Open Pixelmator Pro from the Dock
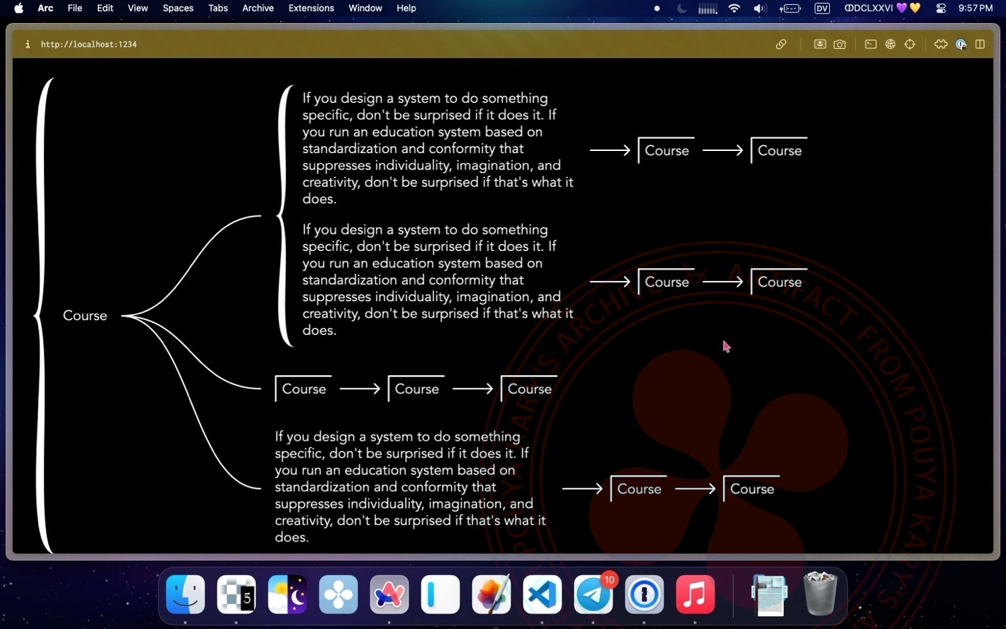The width and height of the screenshot is (1006, 629). [492, 594]
